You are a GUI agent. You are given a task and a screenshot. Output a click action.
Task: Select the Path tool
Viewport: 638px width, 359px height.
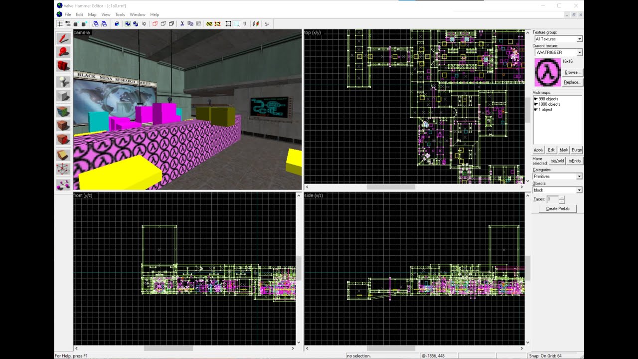coord(63,185)
